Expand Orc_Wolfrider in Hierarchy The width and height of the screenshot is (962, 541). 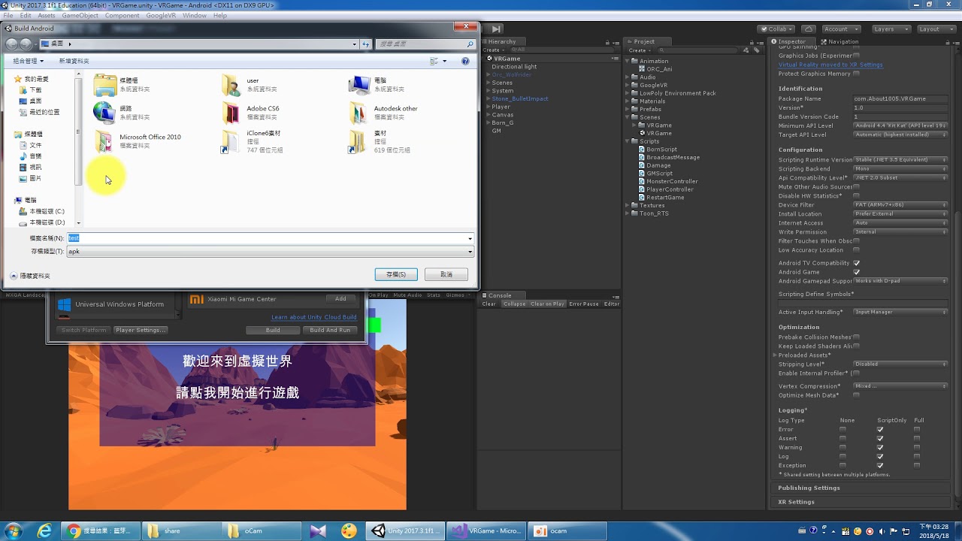pyautogui.click(x=489, y=74)
